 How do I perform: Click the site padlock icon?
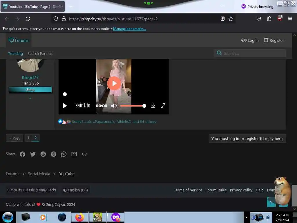(x=64, y=19)
